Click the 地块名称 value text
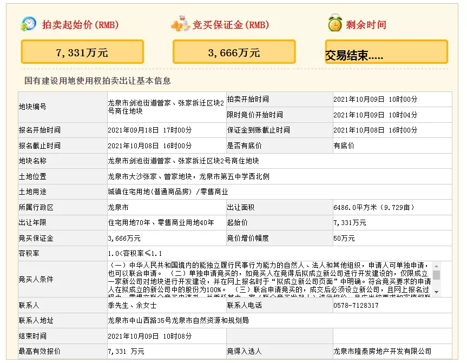 [183, 161]
